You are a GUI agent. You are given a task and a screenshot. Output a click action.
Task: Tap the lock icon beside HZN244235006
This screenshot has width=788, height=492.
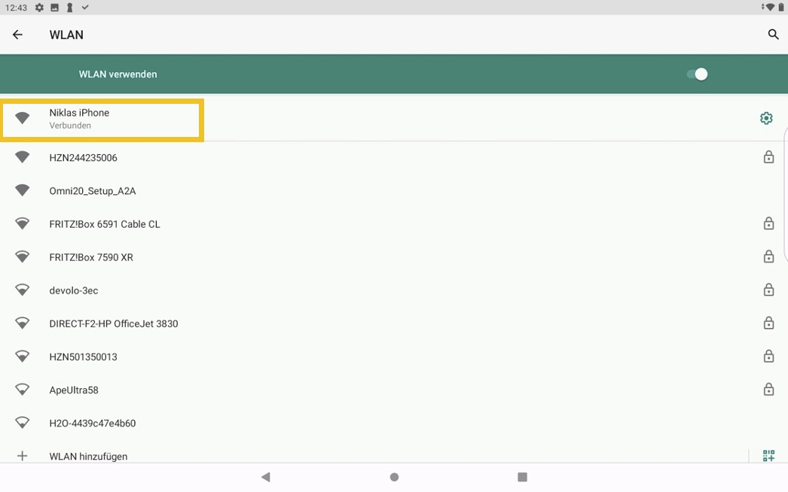(768, 157)
